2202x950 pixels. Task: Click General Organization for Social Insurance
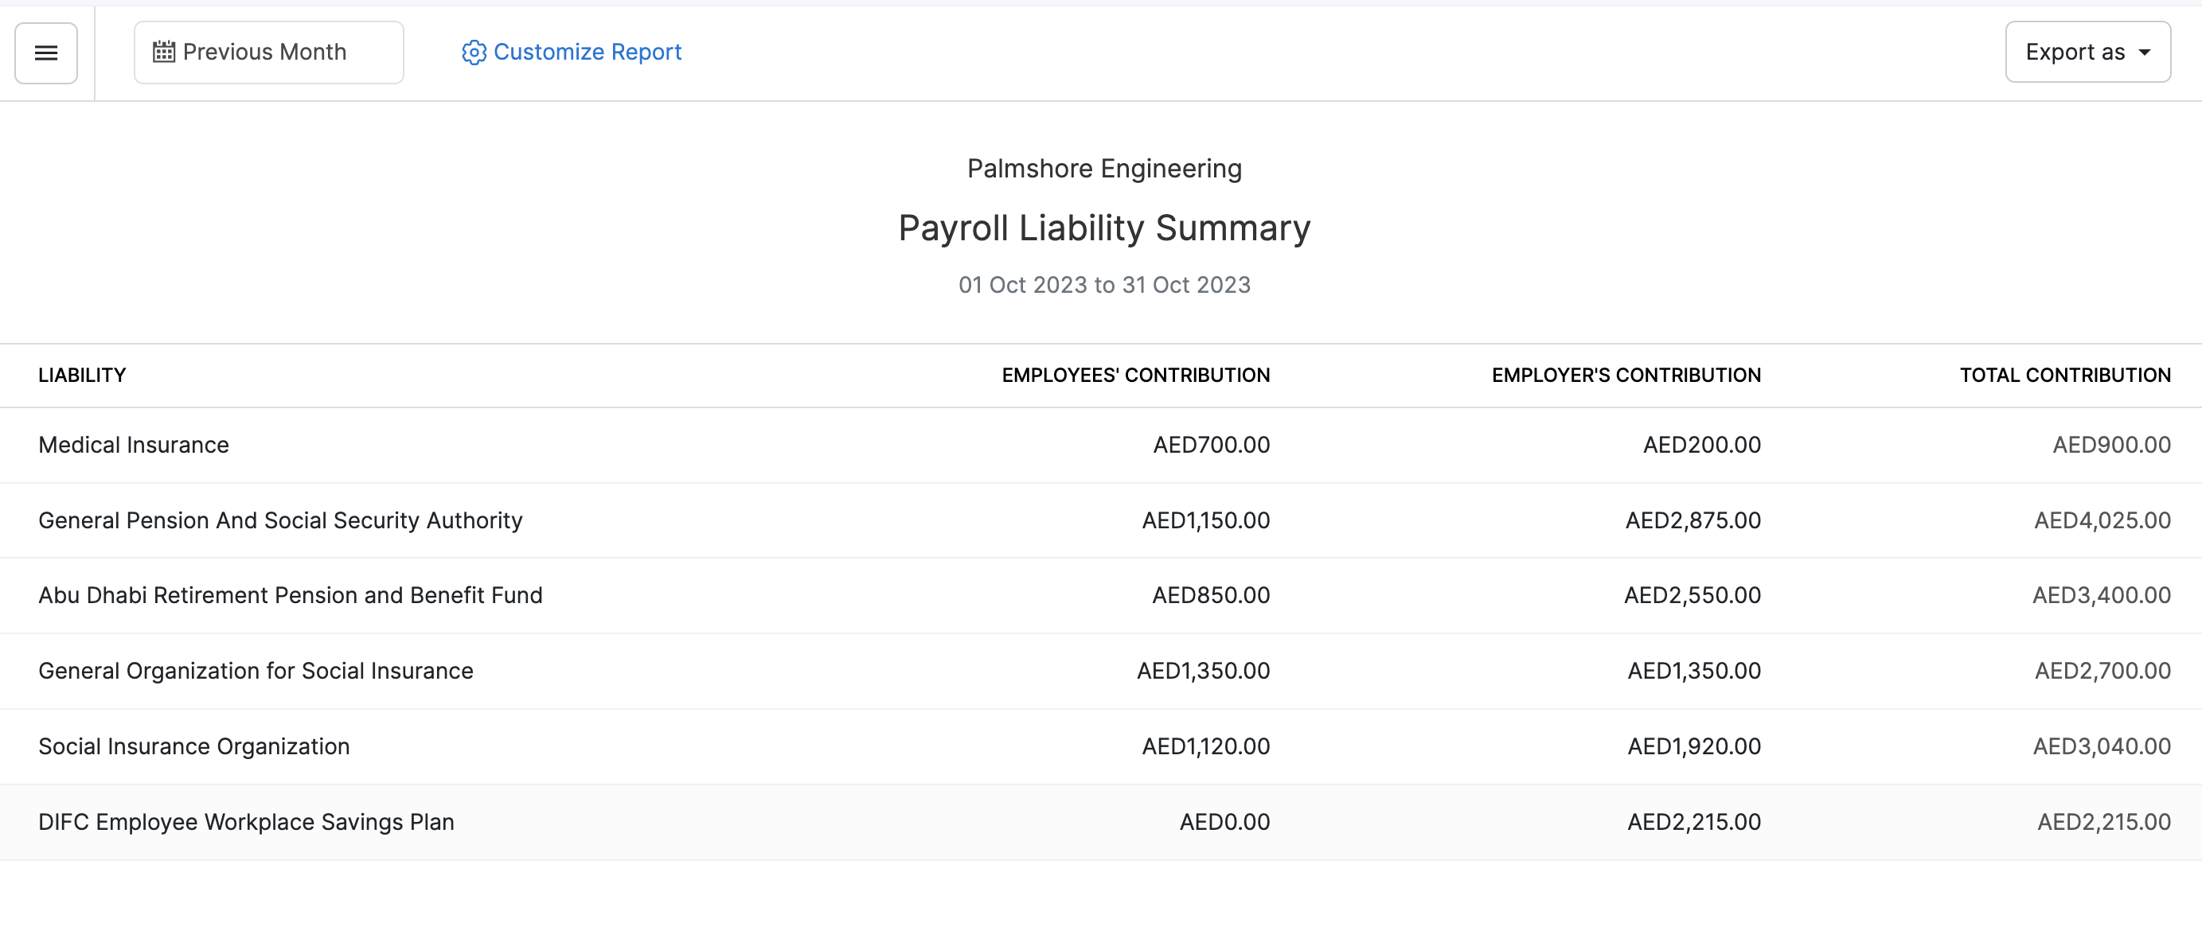pos(256,671)
